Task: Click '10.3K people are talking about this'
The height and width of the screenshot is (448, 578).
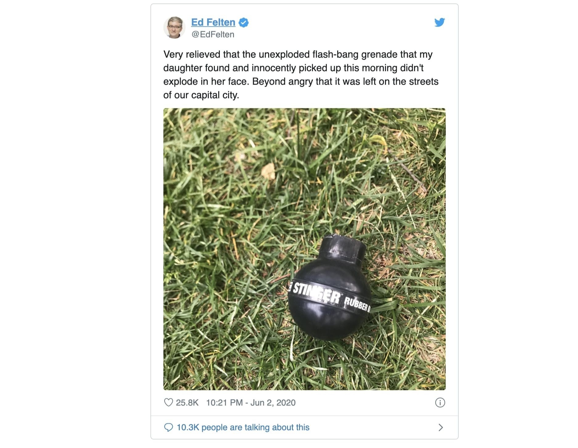Action: 243,427
